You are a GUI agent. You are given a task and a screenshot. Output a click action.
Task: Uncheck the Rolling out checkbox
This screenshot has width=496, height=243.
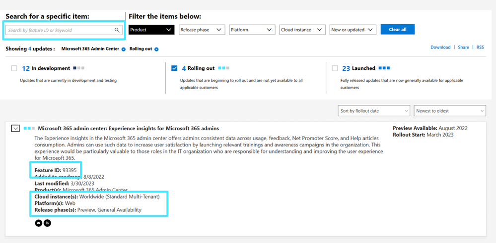pos(174,68)
